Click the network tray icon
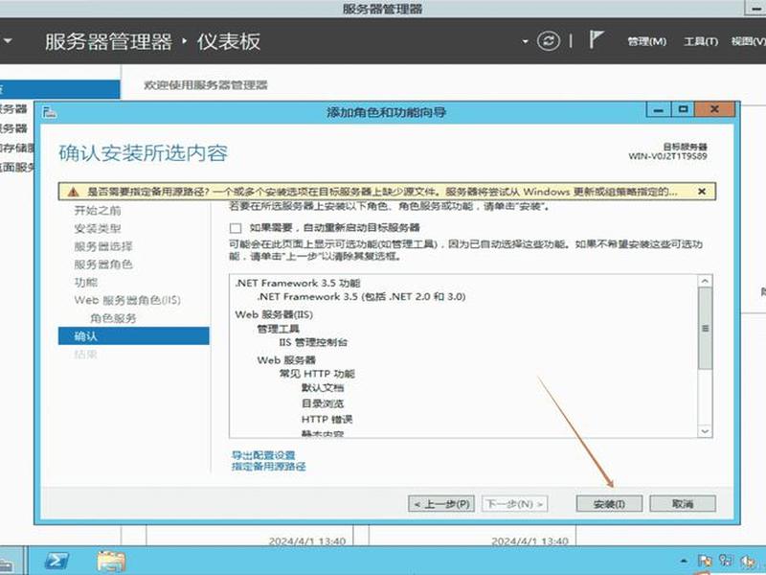 [726, 561]
